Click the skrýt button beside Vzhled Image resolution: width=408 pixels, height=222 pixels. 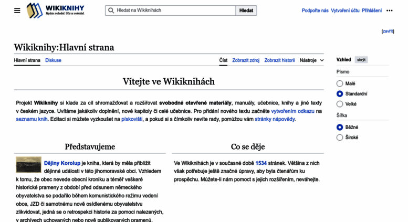(x=361, y=60)
